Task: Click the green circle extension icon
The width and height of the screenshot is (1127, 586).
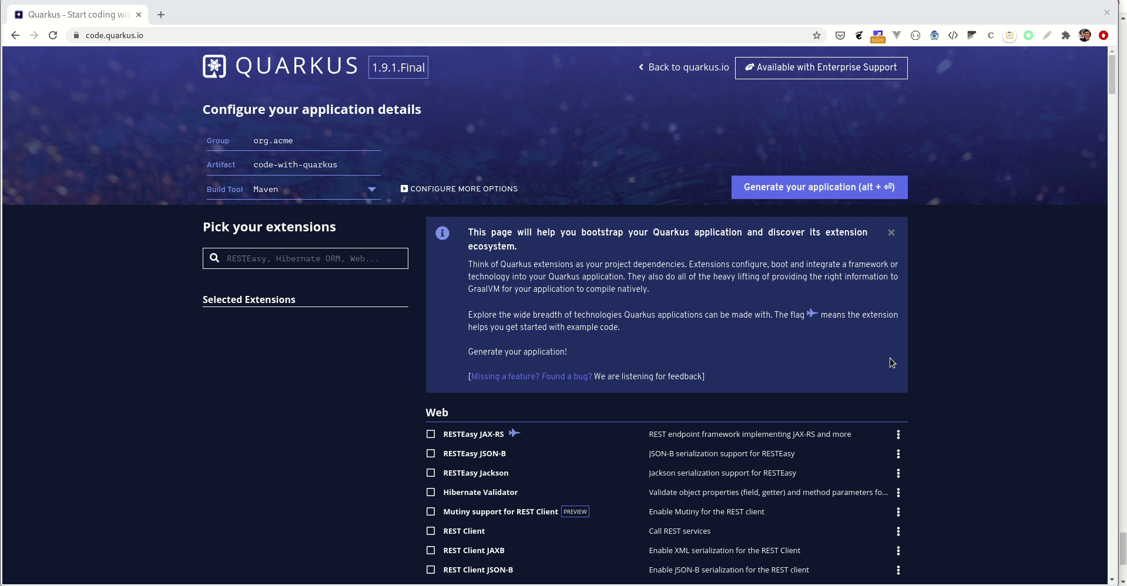Action: click(1028, 35)
